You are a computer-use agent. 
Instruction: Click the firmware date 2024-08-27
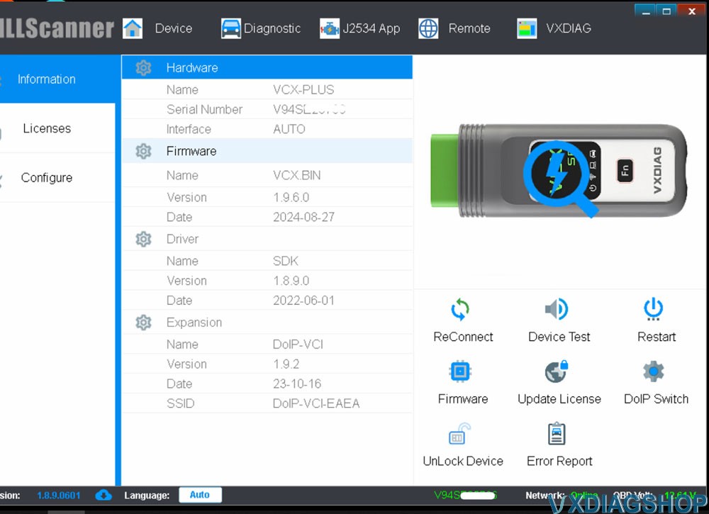(303, 218)
